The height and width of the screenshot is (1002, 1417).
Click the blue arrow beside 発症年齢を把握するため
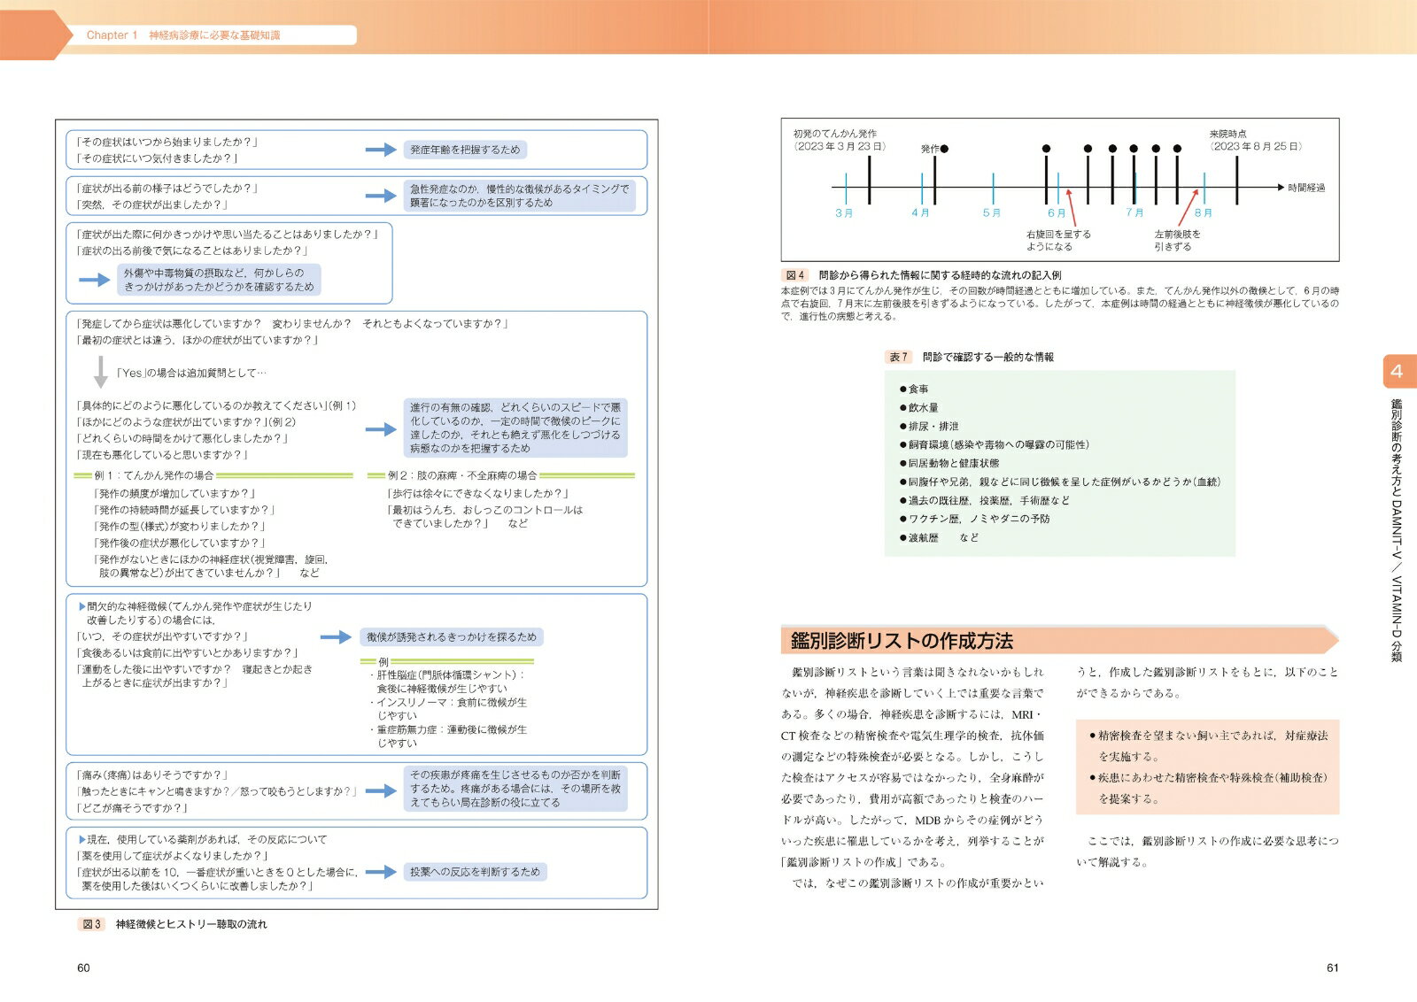coord(381,150)
